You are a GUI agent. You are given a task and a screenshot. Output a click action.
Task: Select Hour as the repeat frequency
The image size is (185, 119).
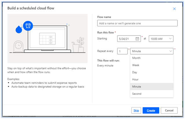pos(135,79)
